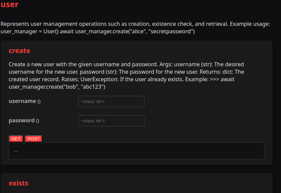Screen dimensions: 281x193
Task: Click the parentheses beside username label
Action: [39, 102]
